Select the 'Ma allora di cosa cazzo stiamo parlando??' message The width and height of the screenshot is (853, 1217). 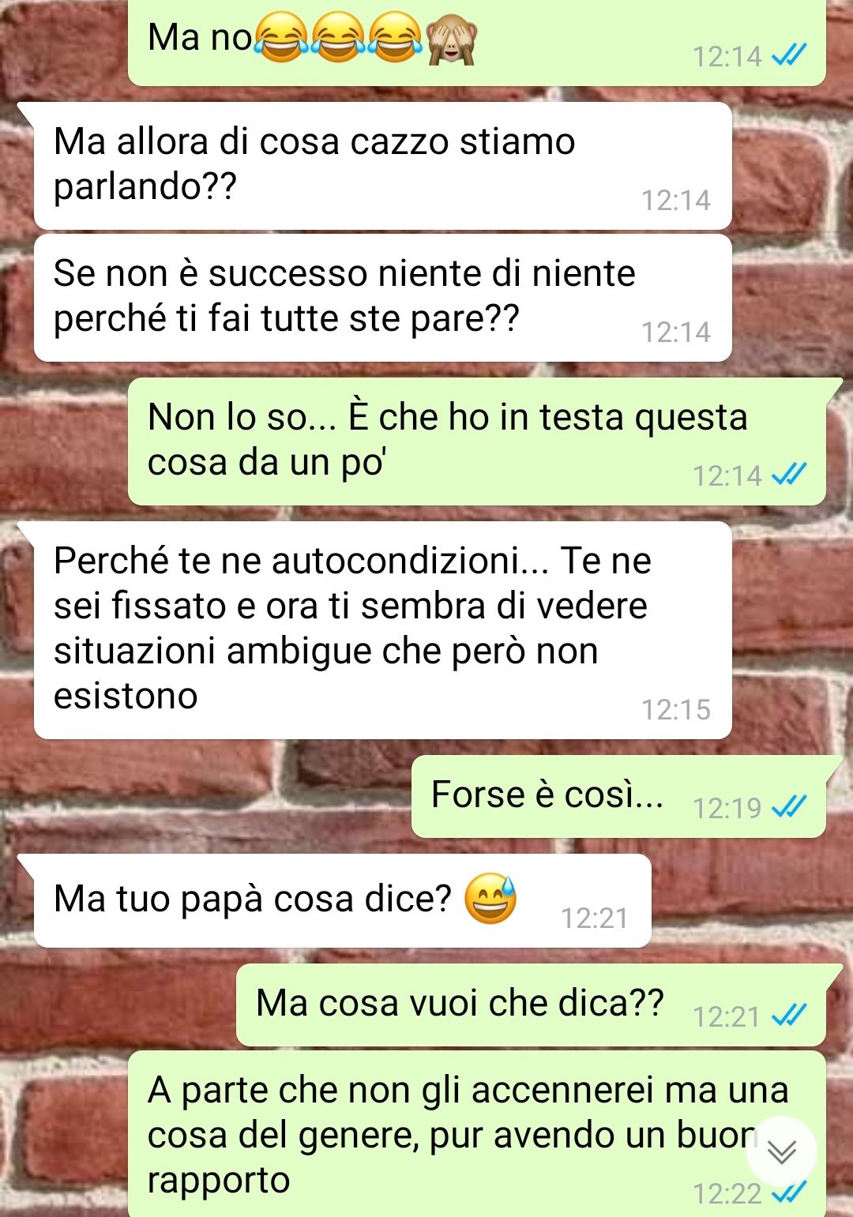[382, 166]
